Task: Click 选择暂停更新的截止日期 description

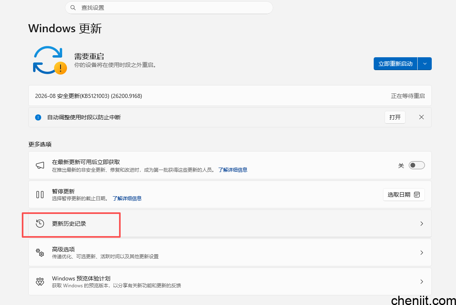Action: tap(80, 198)
